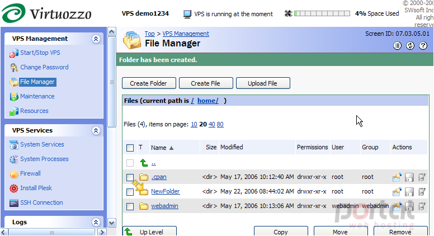
Task: Click the save disk icon for NewFolder row
Action: coord(409,191)
